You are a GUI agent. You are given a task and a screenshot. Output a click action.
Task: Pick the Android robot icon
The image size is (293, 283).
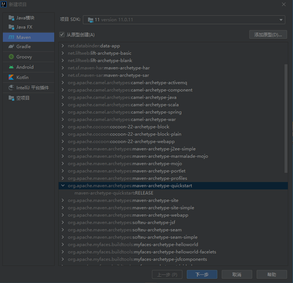pyautogui.click(x=11, y=67)
